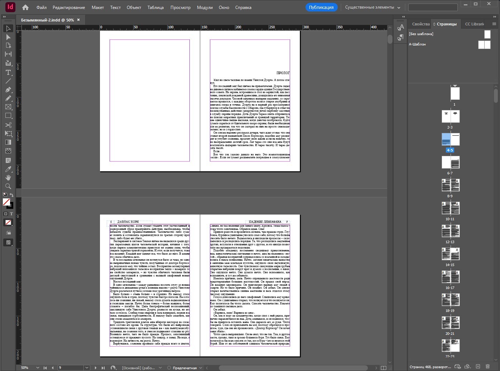Viewport: 500px width, 371px height.
Task: Select the Pen tool
Action: click(x=8, y=90)
